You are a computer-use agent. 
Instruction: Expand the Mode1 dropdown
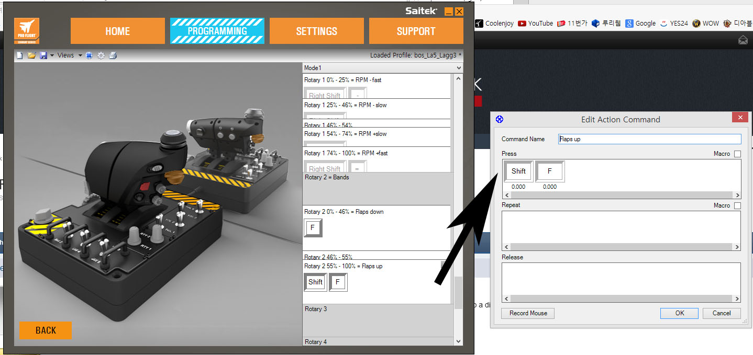tap(459, 68)
